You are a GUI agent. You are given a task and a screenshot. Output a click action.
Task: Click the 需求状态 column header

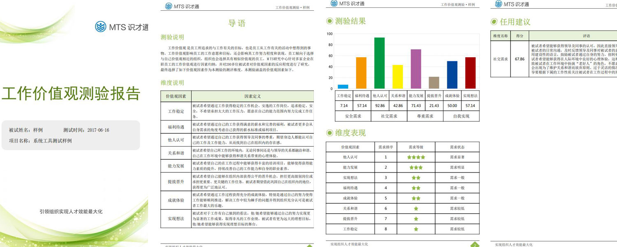(457, 147)
